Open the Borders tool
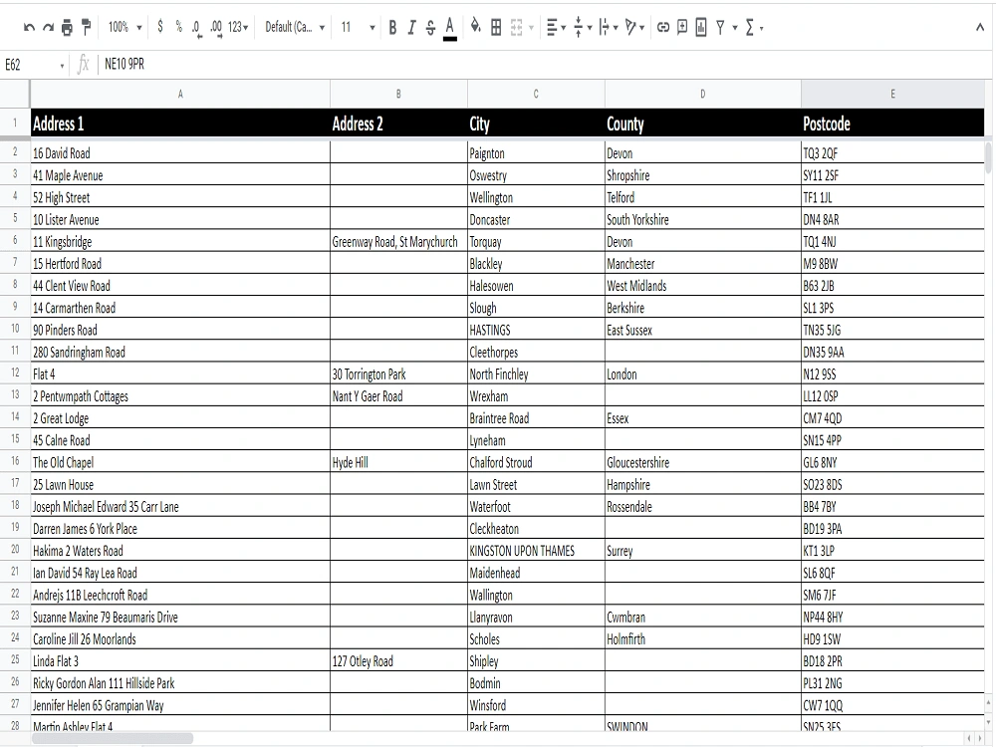The width and height of the screenshot is (996, 747). (x=496, y=27)
